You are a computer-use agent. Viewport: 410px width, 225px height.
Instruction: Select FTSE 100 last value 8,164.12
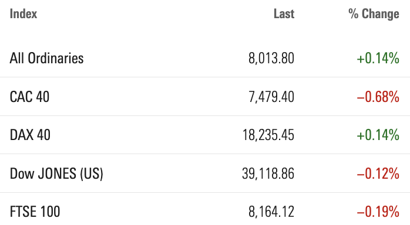[x=271, y=212]
